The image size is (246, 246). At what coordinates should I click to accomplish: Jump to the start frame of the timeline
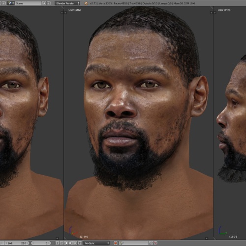[57, 243]
